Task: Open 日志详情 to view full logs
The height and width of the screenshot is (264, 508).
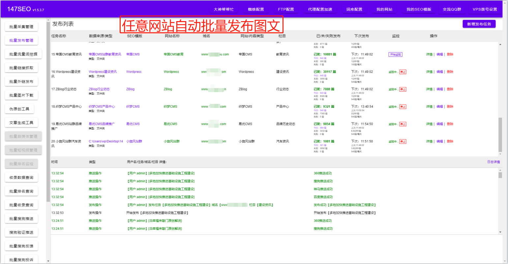Action: 493,161
